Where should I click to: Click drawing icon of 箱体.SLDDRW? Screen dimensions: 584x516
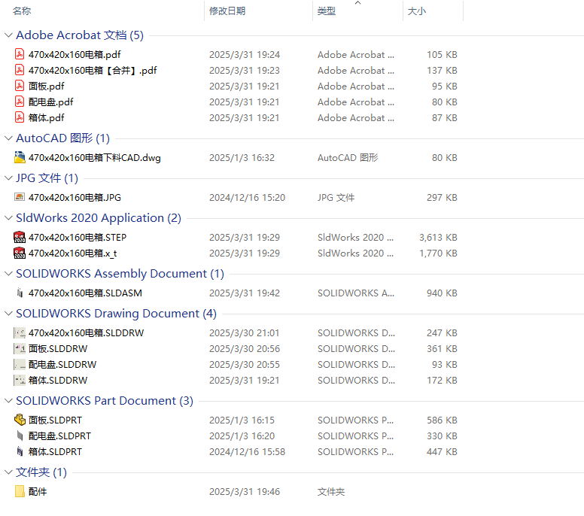click(x=20, y=380)
